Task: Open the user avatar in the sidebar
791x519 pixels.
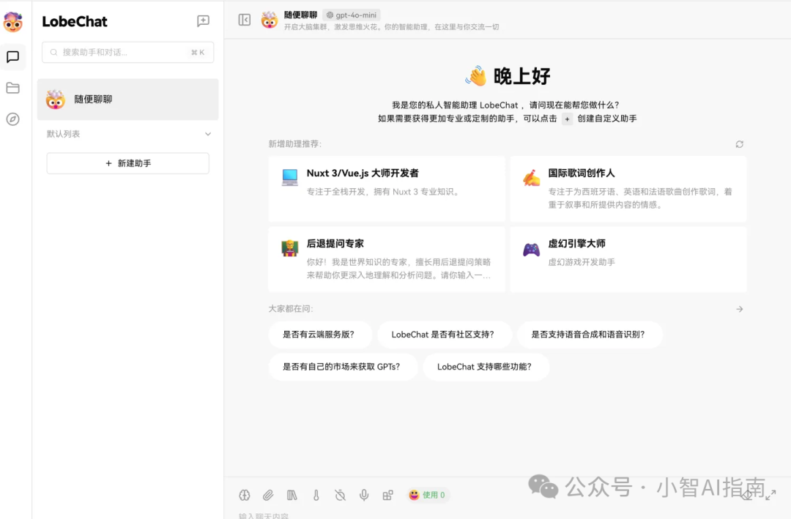Action: click(x=12, y=22)
